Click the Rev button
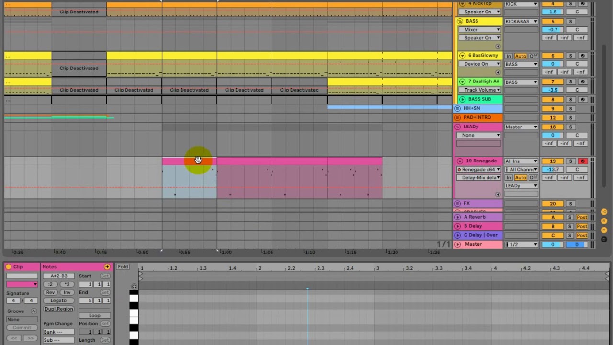The height and width of the screenshot is (345, 613). click(50, 292)
